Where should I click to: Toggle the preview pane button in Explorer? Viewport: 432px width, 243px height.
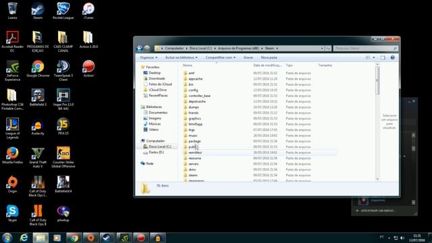pyautogui.click(x=383, y=57)
